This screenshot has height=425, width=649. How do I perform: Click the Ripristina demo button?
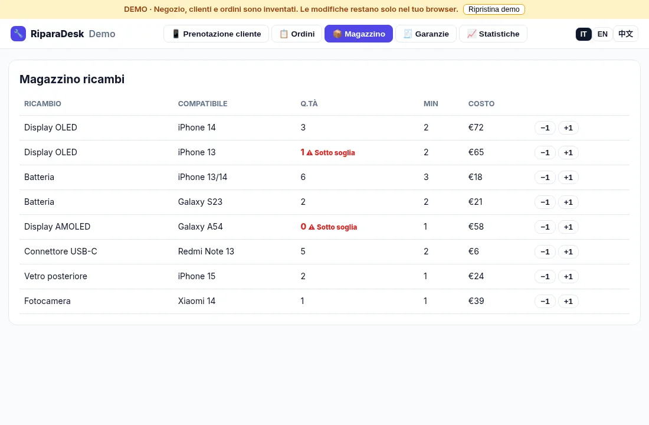[x=494, y=9]
